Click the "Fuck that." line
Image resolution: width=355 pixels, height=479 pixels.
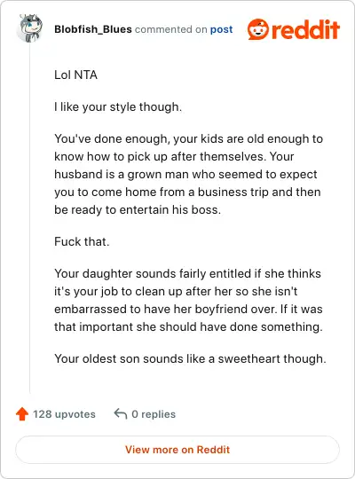pos(82,241)
